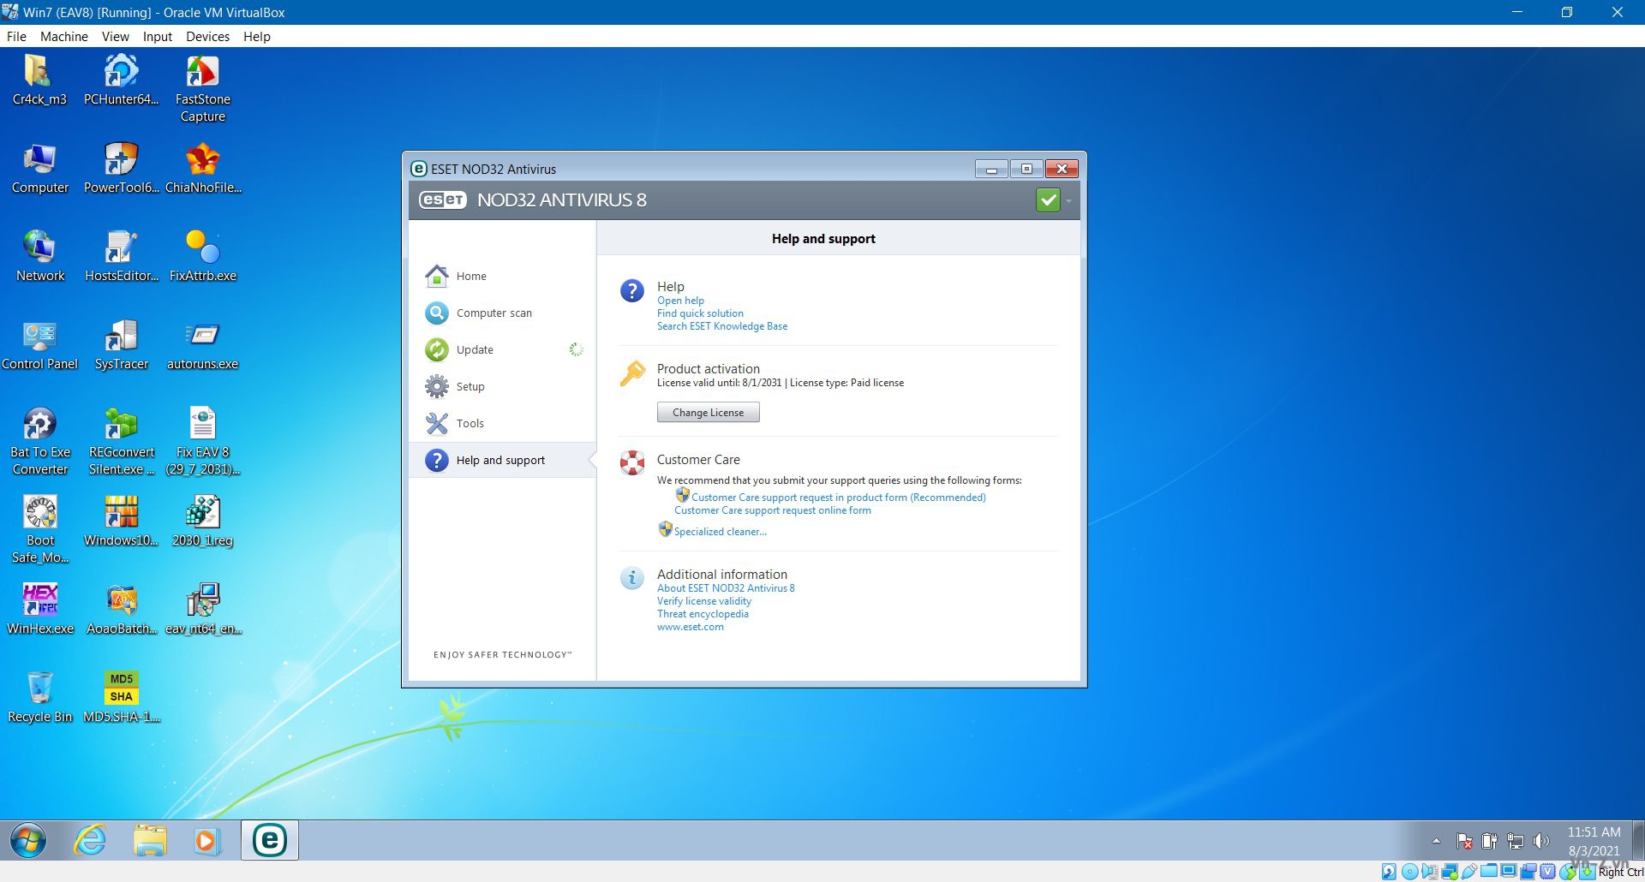Select the WinHex.exe desktop icon
The height and width of the screenshot is (882, 1645).
(x=40, y=601)
